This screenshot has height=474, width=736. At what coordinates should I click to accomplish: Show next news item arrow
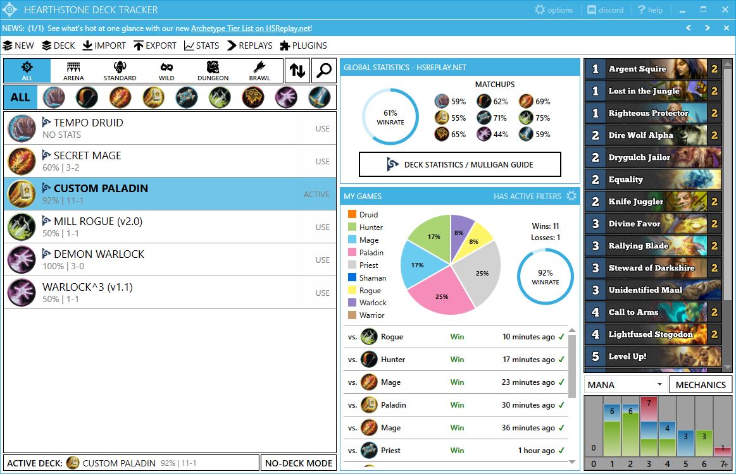click(707, 28)
